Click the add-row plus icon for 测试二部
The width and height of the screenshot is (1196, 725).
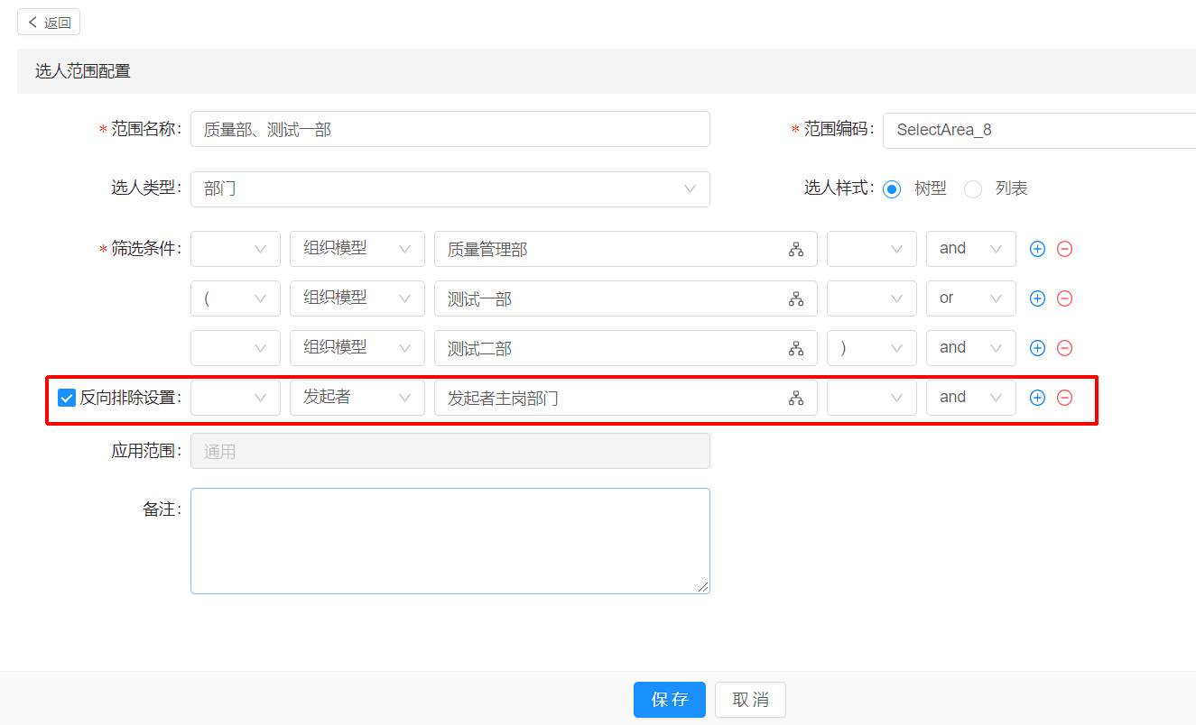pyautogui.click(x=1037, y=348)
